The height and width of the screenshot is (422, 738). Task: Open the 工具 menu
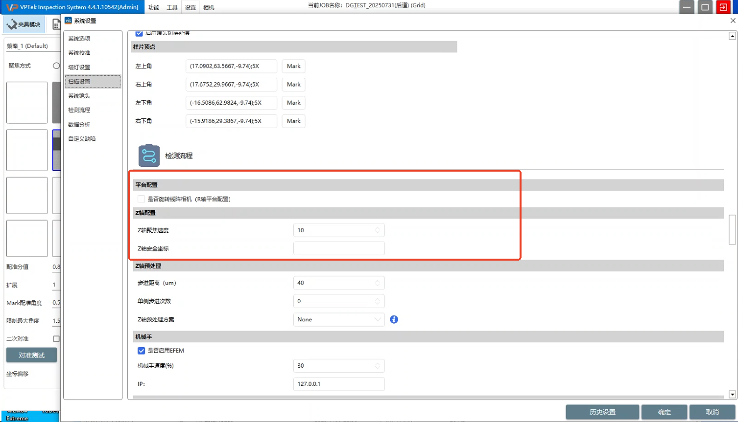tap(172, 7)
